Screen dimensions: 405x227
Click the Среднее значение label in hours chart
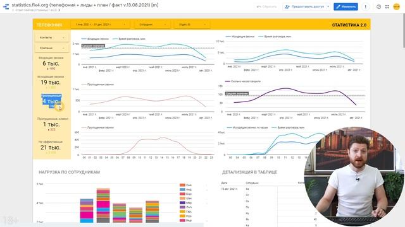click(237, 93)
